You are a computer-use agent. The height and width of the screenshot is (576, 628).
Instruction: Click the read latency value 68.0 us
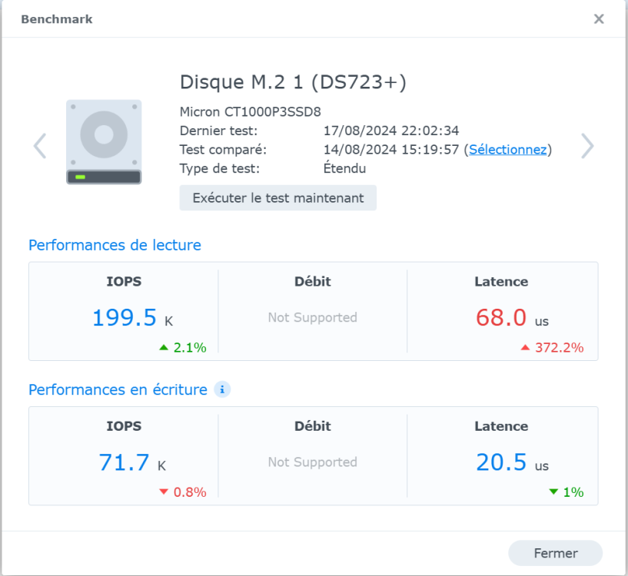tap(512, 318)
